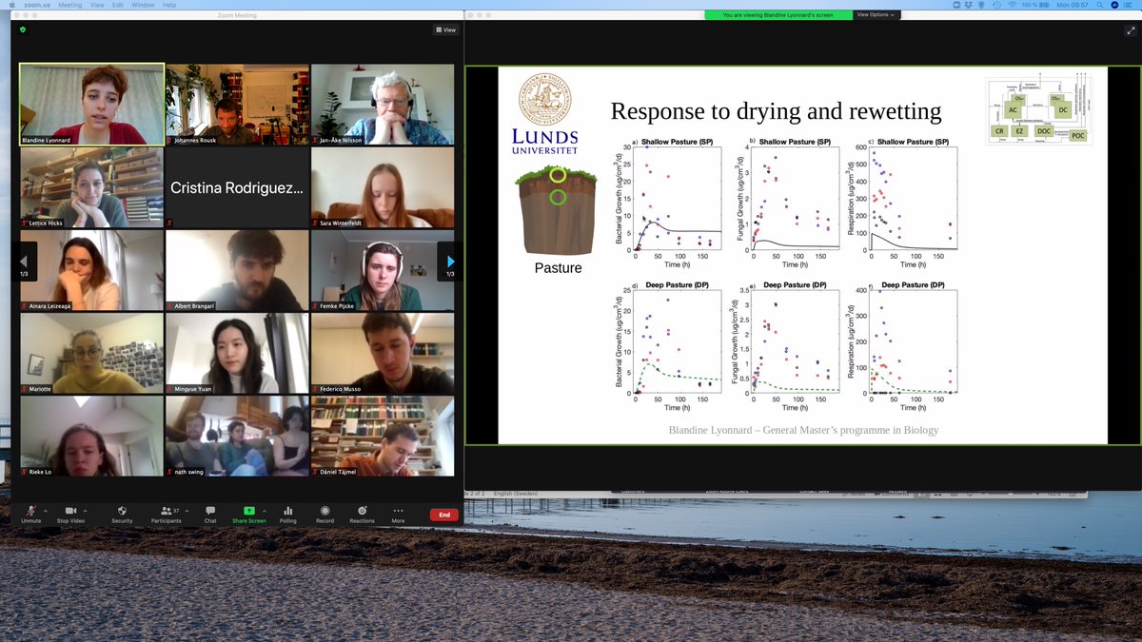This screenshot has height=642, width=1142.
Task: Open video options arrow beside Stop Video
Action: [86, 511]
